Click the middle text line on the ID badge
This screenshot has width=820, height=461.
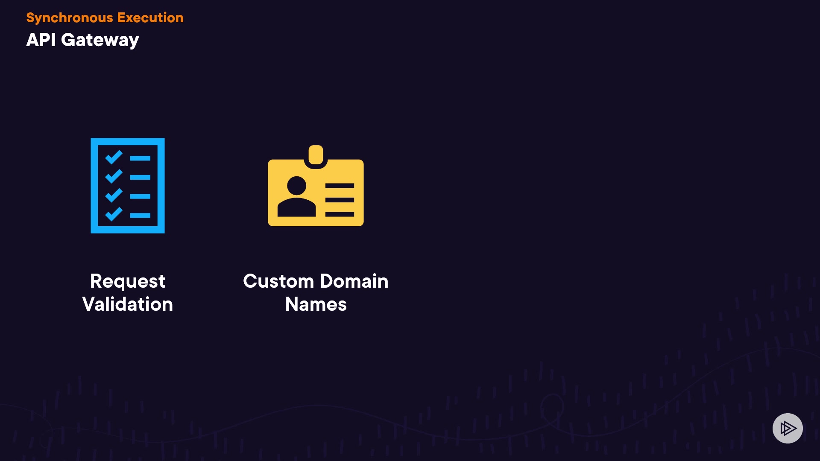tap(340, 200)
